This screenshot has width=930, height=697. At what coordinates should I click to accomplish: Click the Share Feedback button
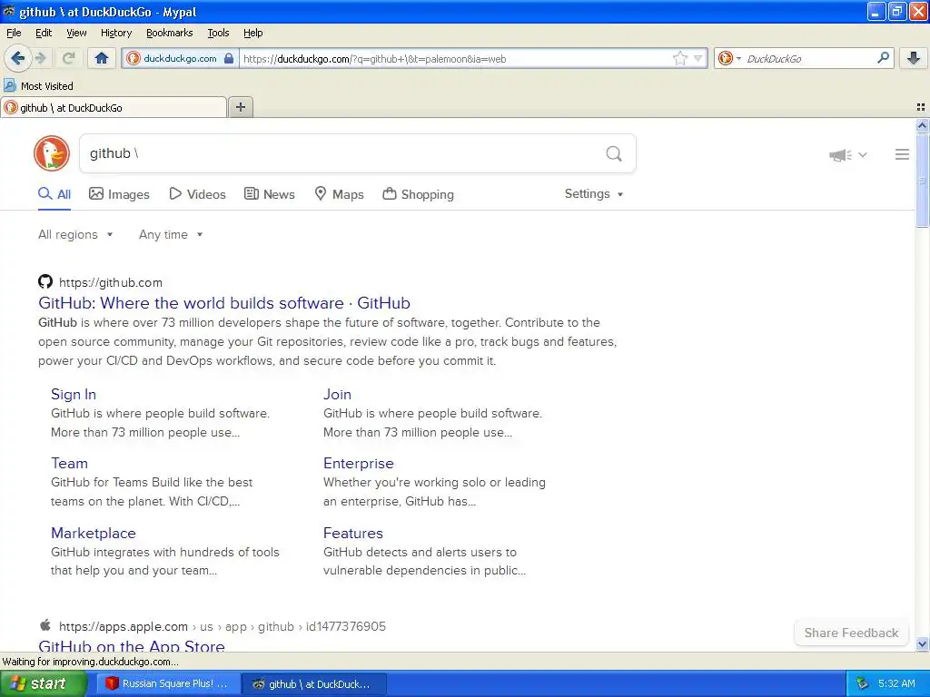(x=851, y=633)
